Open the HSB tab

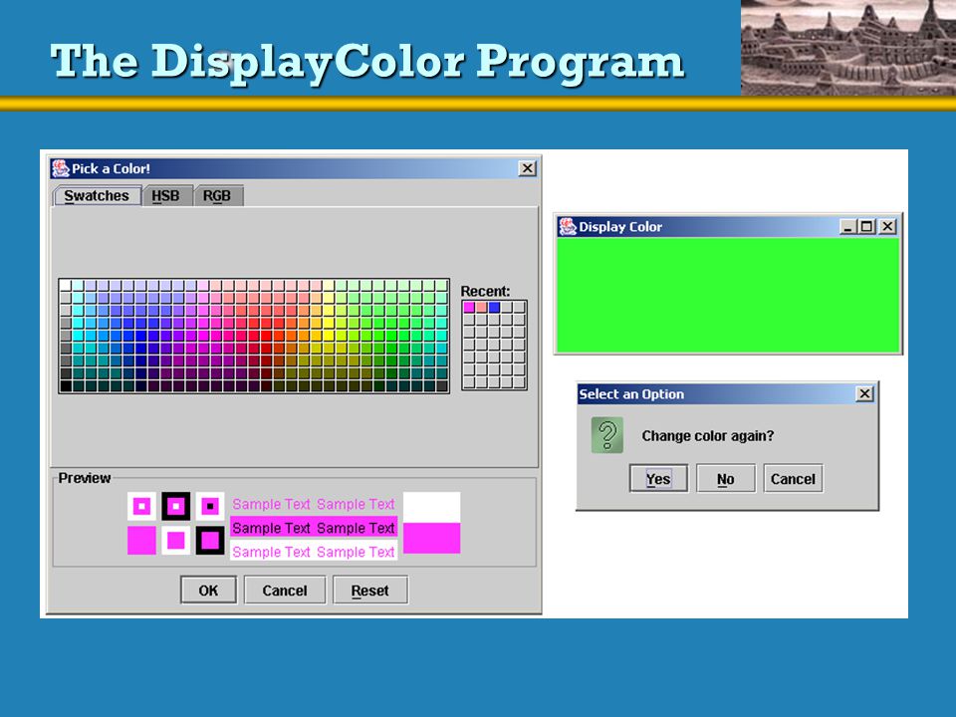click(x=166, y=196)
